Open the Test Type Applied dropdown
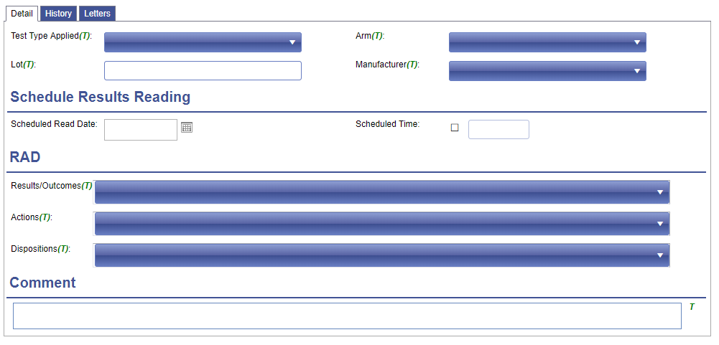This screenshot has width=719, height=345. pos(203,42)
